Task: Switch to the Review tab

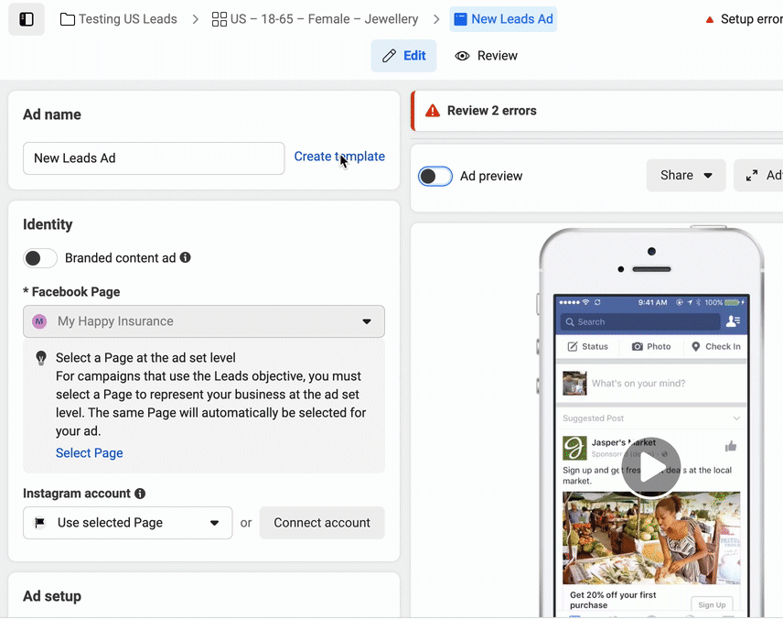Action: [487, 56]
